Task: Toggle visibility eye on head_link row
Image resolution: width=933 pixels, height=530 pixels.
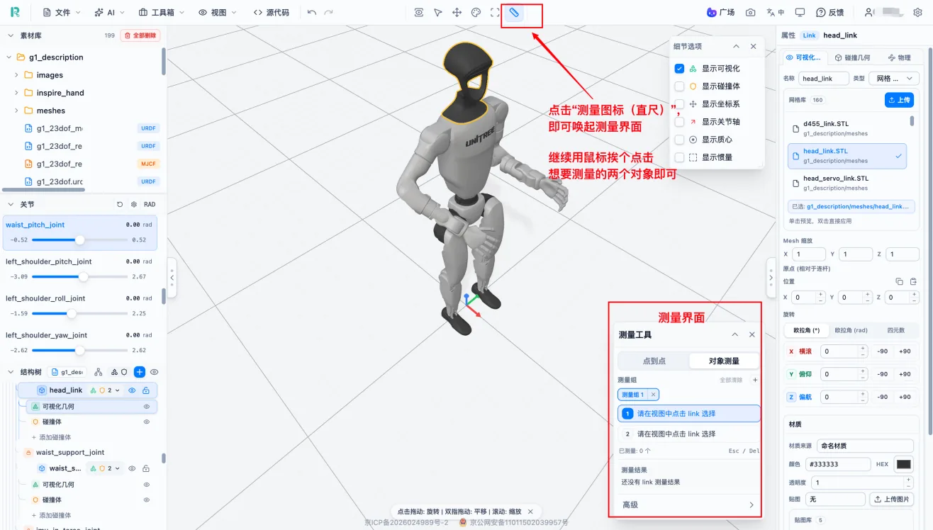Action: (132, 390)
